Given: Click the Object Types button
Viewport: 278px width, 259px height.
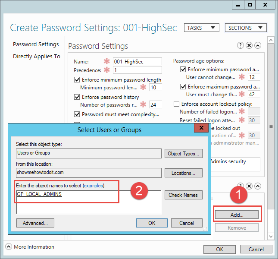Looking at the screenshot, I should tap(184, 154).
